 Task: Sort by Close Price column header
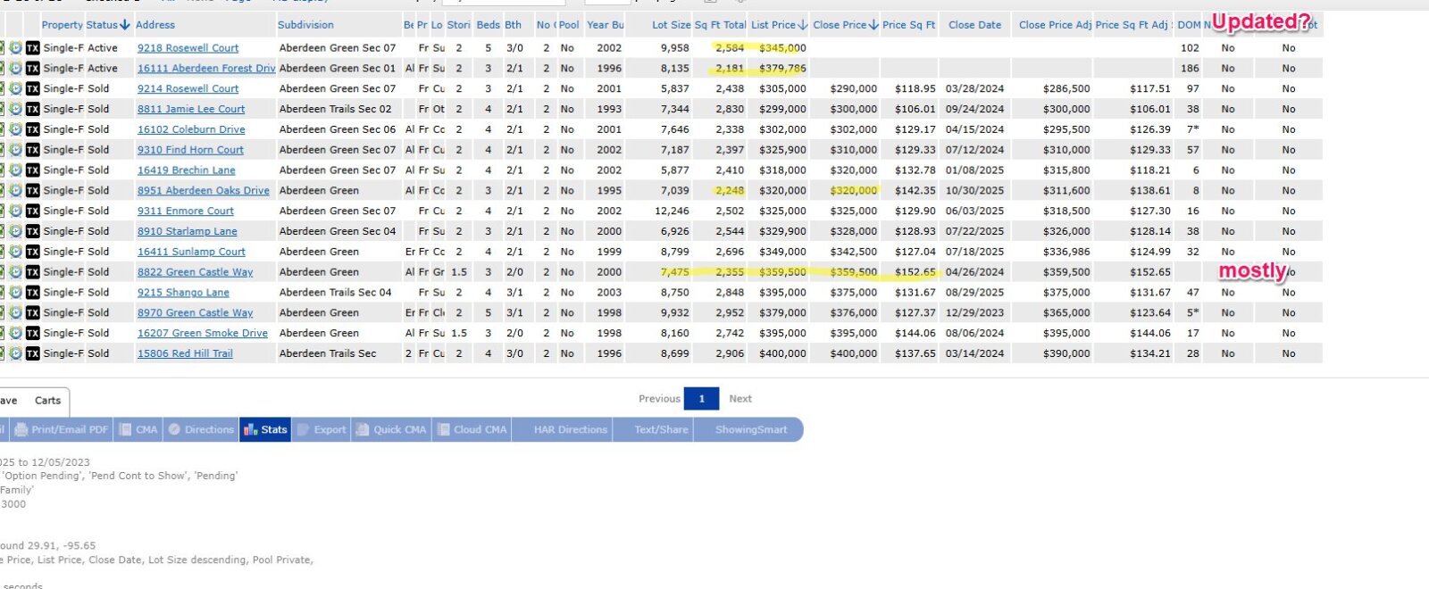coord(844,25)
